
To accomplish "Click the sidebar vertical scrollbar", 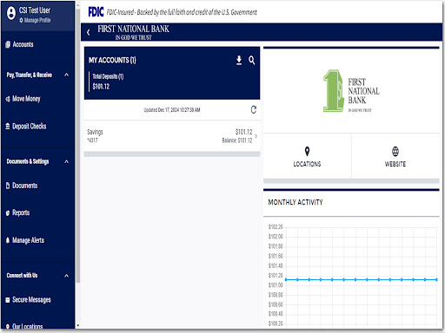I will point(78,145).
